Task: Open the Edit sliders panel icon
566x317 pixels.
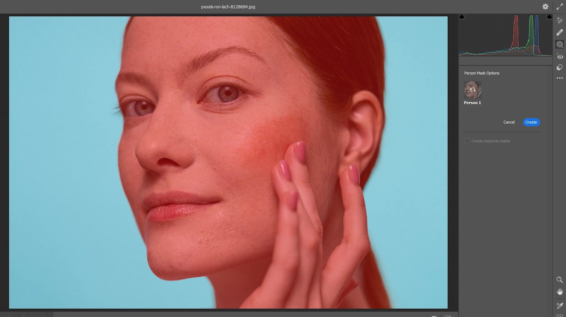Action: 560,21
